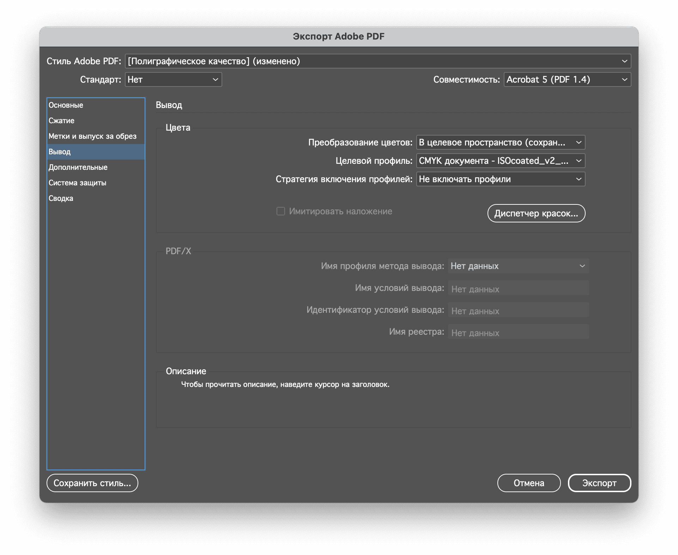678x555 pixels.
Task: Show the Сводка section
Action: coord(96,198)
